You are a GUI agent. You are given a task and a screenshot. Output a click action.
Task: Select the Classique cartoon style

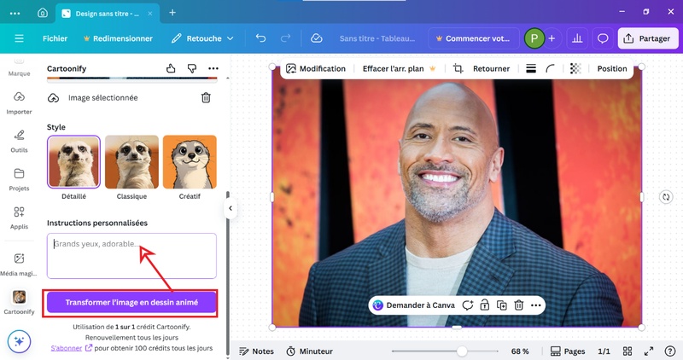tap(131, 162)
